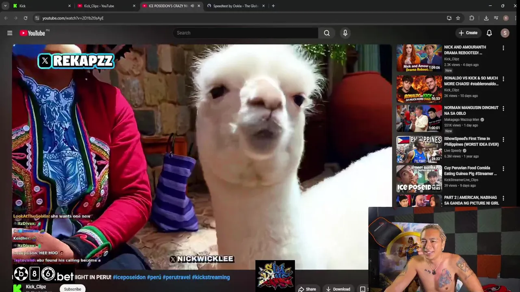Open Ice Poseidon guinea pig video thumbnail
520x292 pixels.
click(x=419, y=179)
